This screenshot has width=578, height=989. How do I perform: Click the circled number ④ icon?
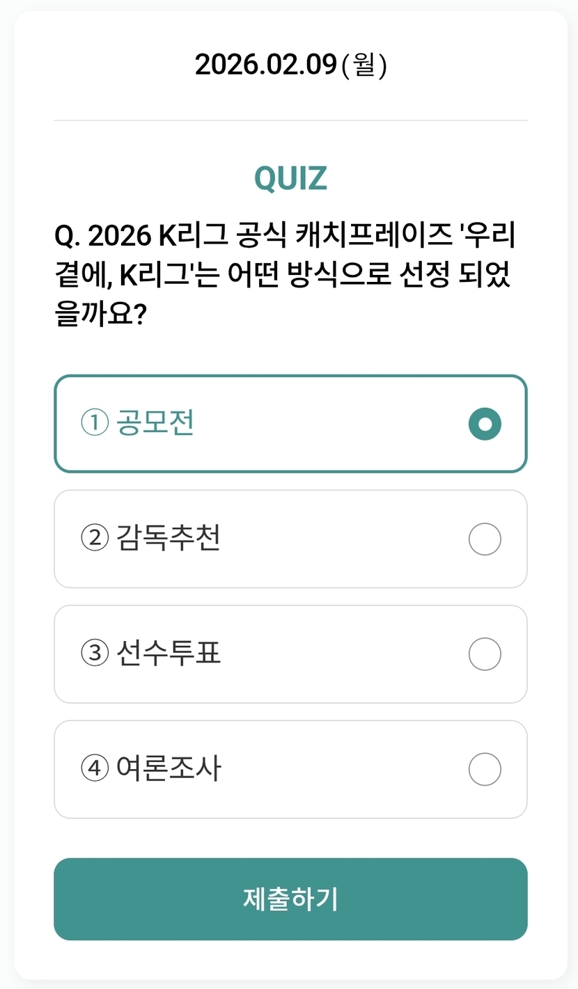(x=95, y=768)
